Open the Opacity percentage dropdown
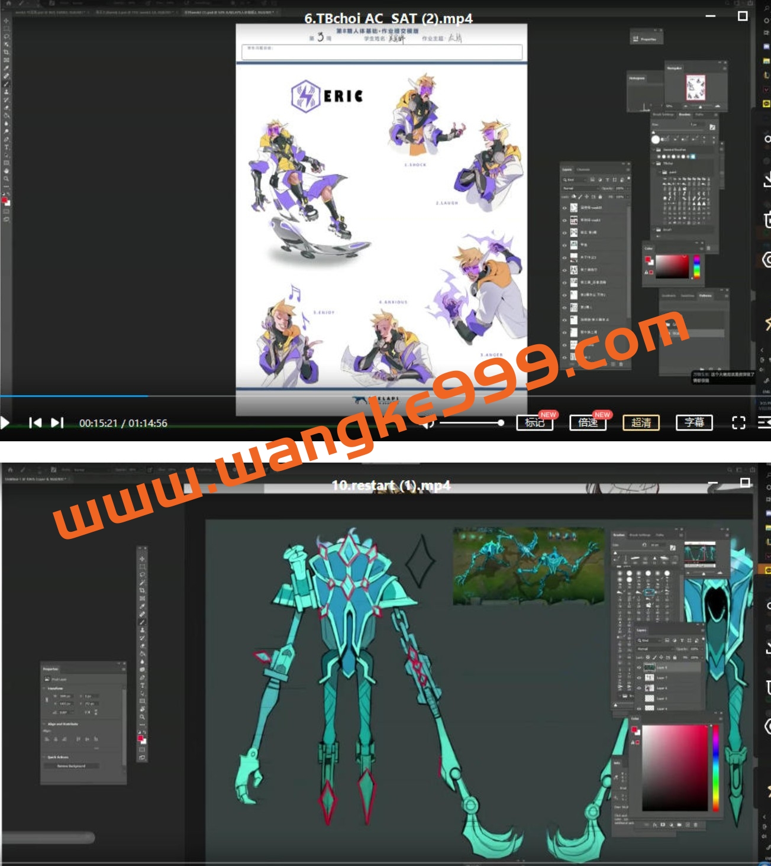Screen dimensions: 771x866 coord(696,649)
